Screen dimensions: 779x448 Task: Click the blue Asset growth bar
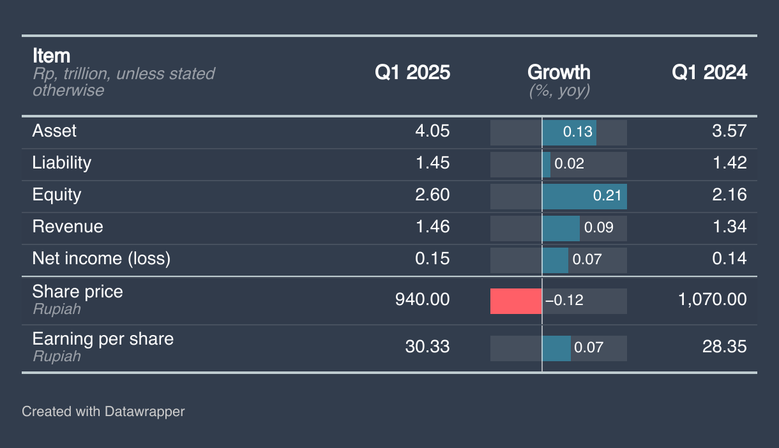(569, 133)
